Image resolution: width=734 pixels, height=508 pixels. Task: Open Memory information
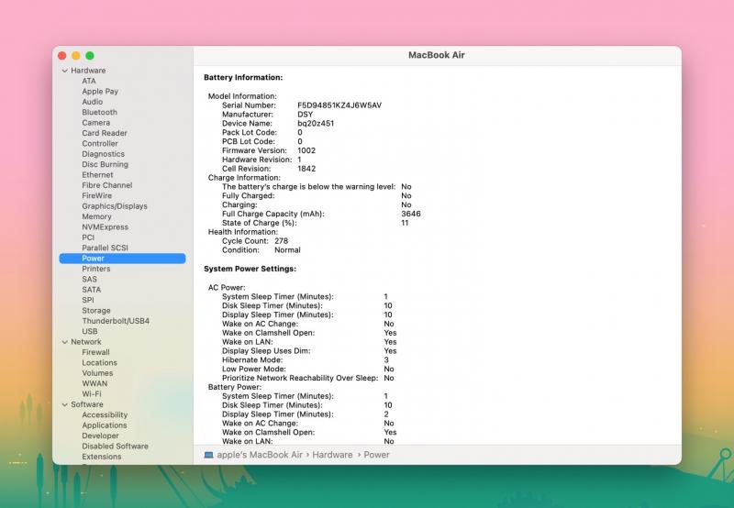click(x=97, y=216)
